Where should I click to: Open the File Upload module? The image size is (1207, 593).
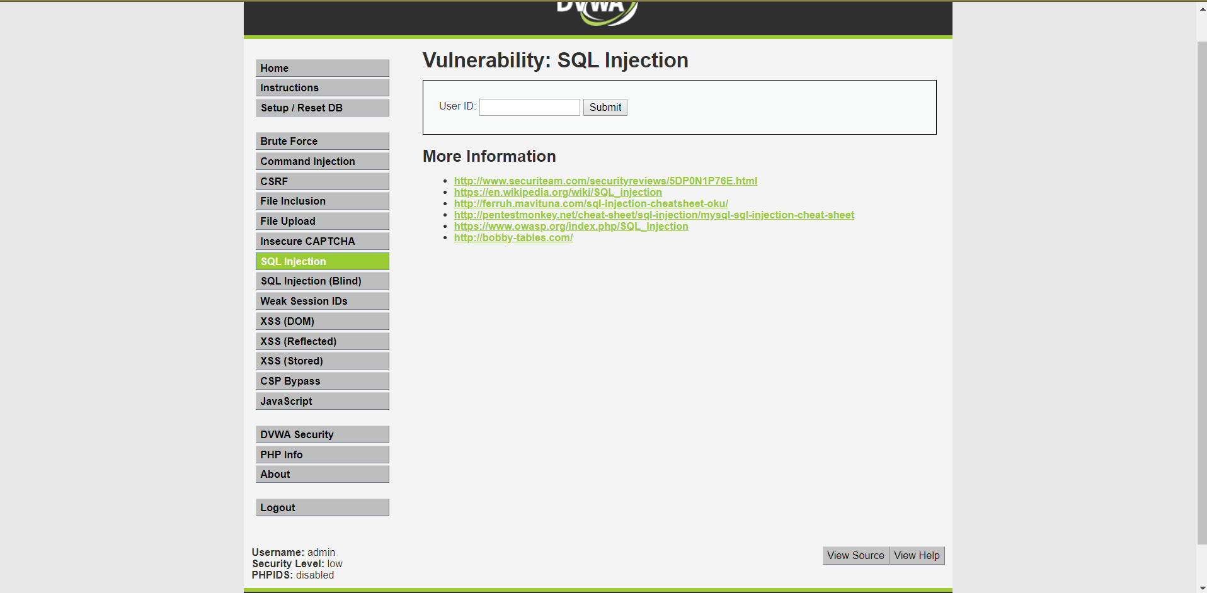pyautogui.click(x=323, y=221)
